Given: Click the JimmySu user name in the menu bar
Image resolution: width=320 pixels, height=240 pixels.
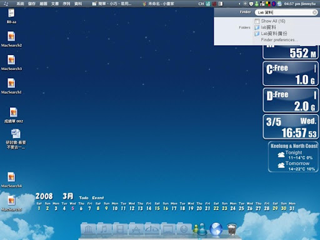Looking at the screenshot, I should click(x=308, y=4).
